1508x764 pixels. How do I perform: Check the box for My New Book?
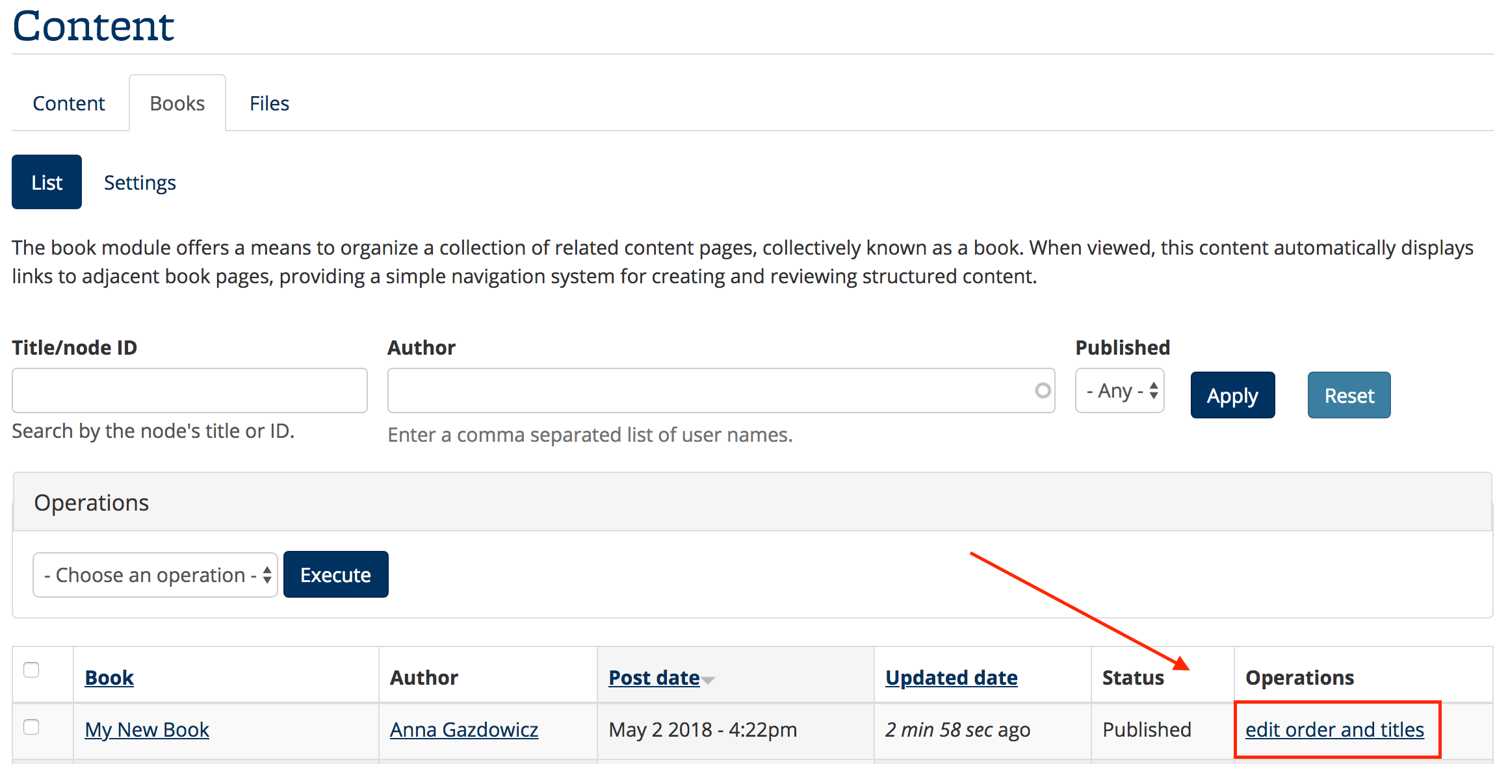(31, 727)
